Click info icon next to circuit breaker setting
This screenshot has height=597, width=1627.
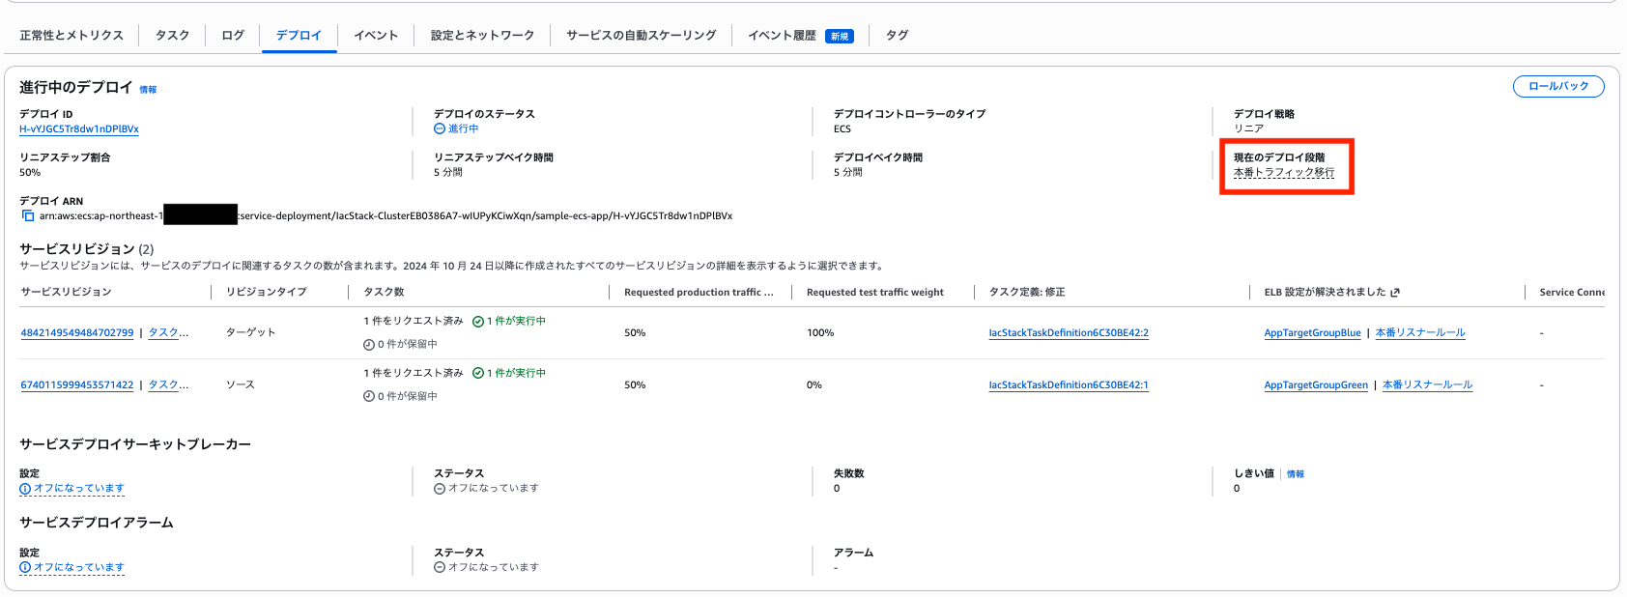(x=25, y=489)
